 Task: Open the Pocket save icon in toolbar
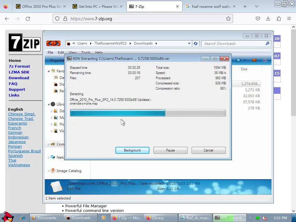click(x=258, y=18)
